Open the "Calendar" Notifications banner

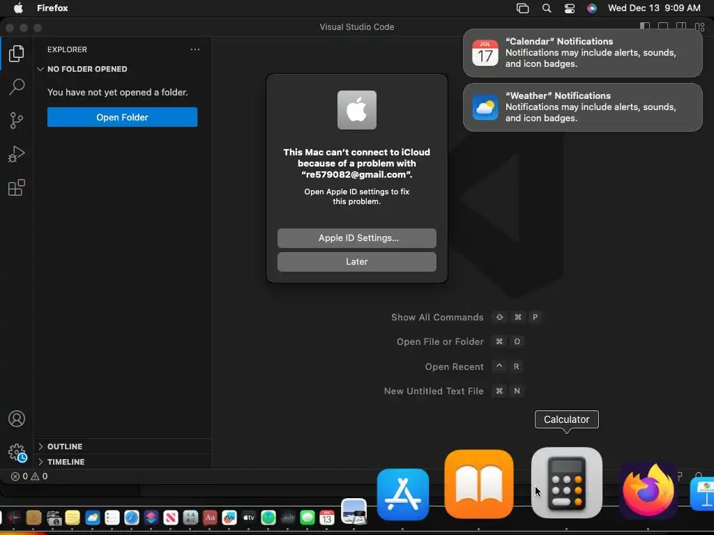pyautogui.click(x=582, y=53)
